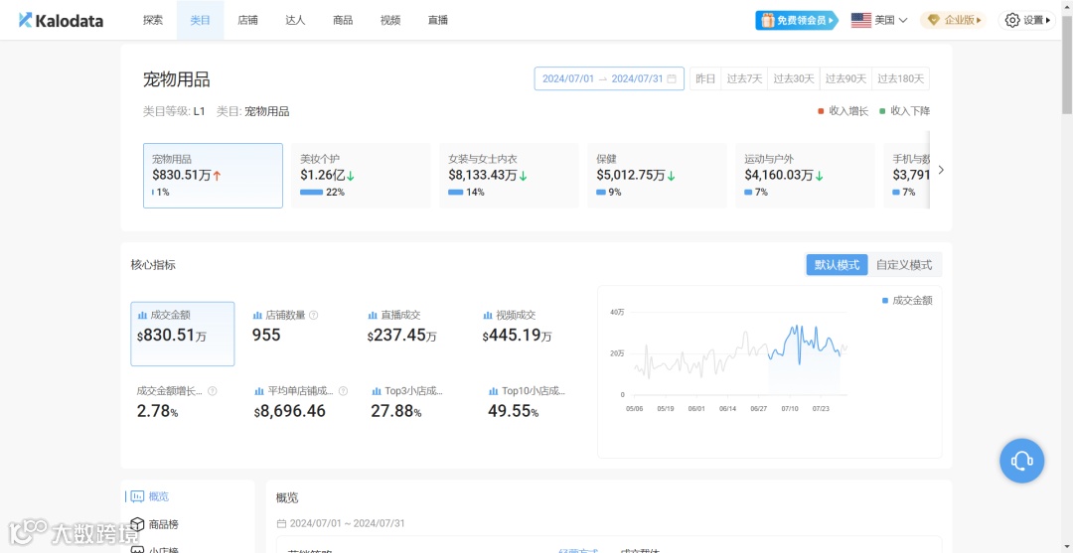Show more categories with the right chevron
The width and height of the screenshot is (1073, 553).
(x=941, y=170)
